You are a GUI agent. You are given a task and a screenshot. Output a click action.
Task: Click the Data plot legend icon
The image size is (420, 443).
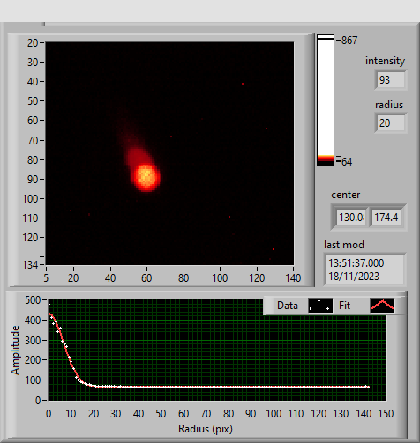coord(320,306)
